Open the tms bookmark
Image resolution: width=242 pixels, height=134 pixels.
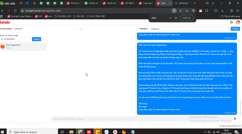49,16
